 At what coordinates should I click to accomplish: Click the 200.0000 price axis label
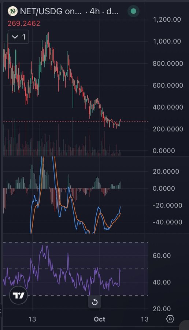pyautogui.click(x=168, y=129)
